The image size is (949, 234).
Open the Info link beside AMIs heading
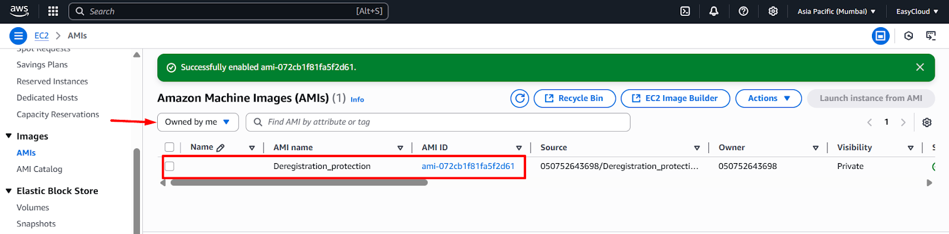[x=357, y=100]
